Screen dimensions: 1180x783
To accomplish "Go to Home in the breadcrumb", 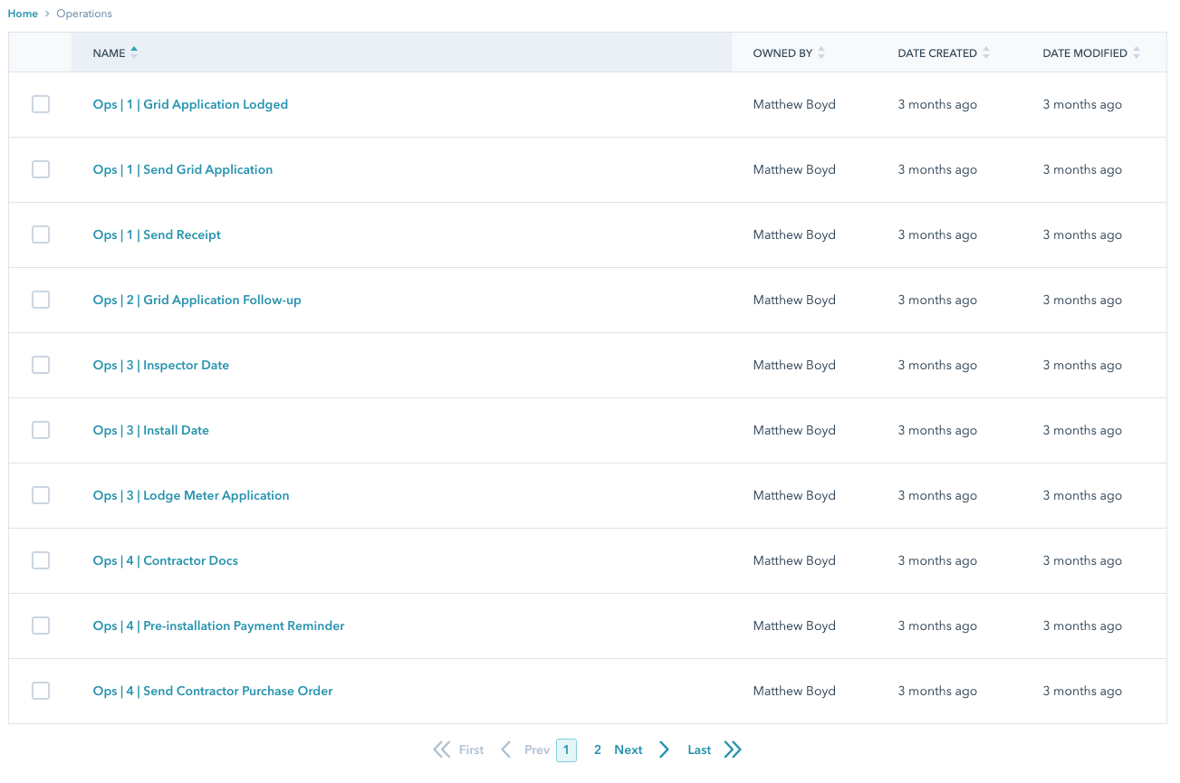I will 23,14.
